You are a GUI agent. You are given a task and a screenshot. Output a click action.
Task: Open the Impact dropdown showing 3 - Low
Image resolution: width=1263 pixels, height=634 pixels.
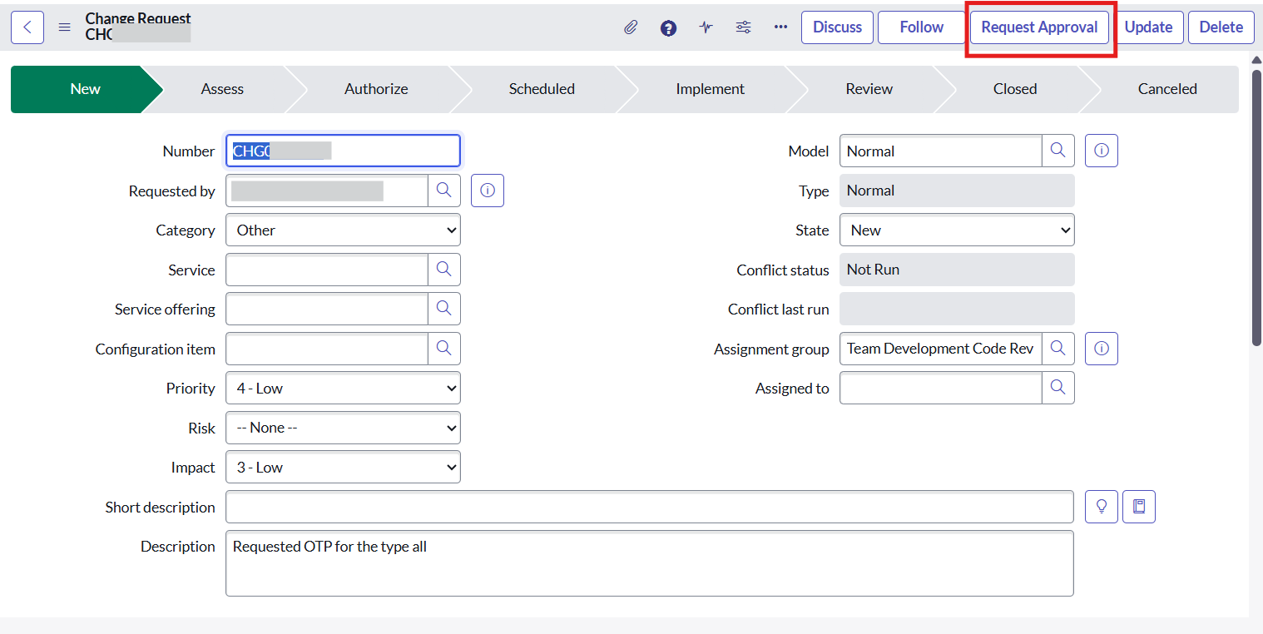[x=343, y=467]
